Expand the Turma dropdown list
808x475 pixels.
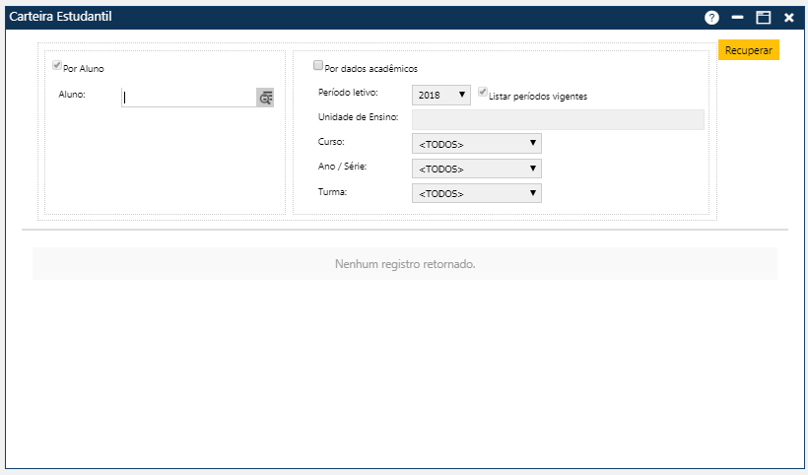477,193
